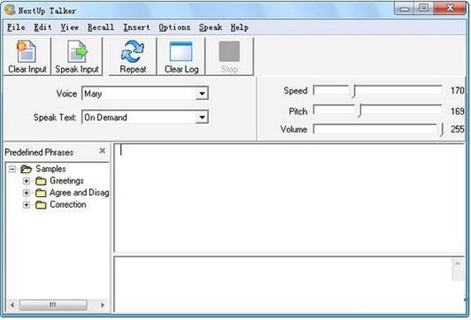Click inside the lower log pane
The image size is (471, 320).
[x=283, y=285]
